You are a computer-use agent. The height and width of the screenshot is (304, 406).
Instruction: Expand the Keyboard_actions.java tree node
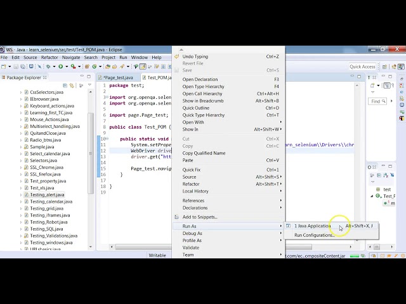point(21,106)
